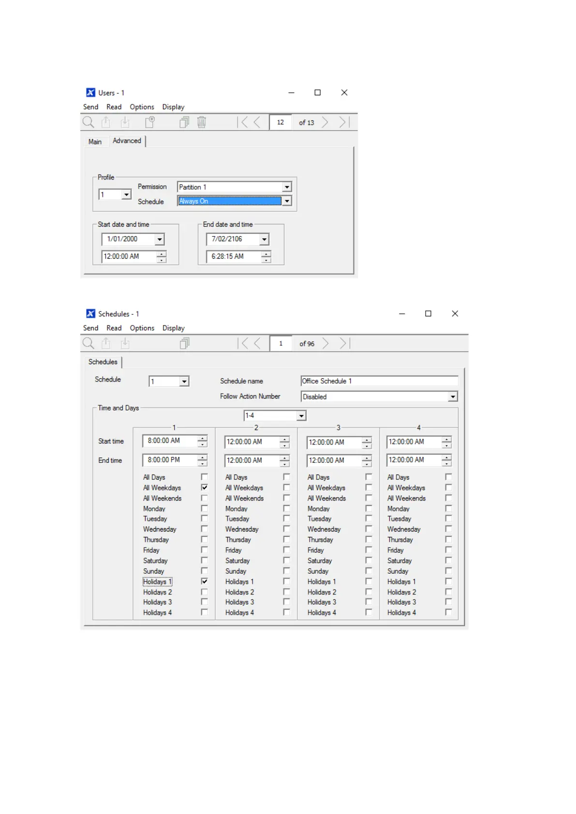Go to first schedule record
The width and height of the screenshot is (576, 814).
coord(243,343)
